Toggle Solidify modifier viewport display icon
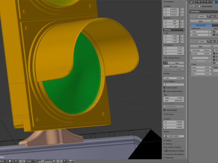 coord(213,41)
